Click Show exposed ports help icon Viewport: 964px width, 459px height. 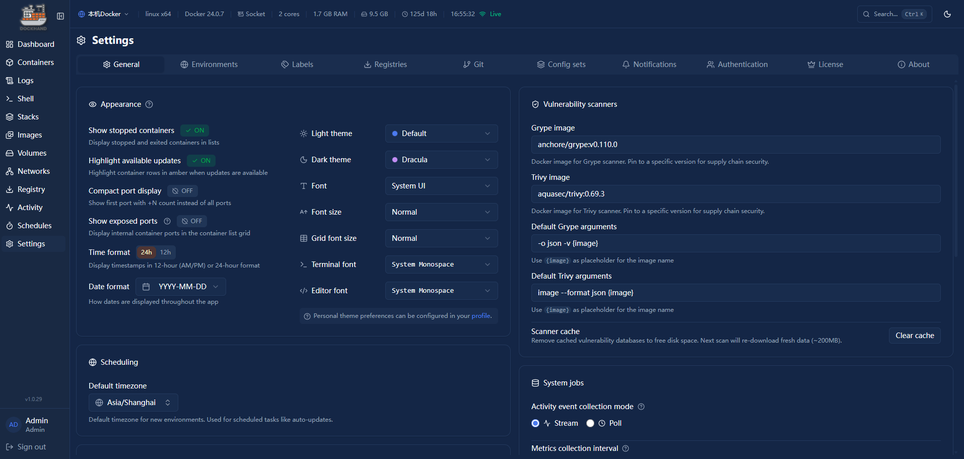(167, 221)
